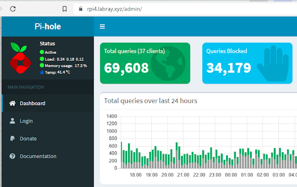Screen dimensions: 297x187
Task: Click the Login user icon
Action: 13,121
